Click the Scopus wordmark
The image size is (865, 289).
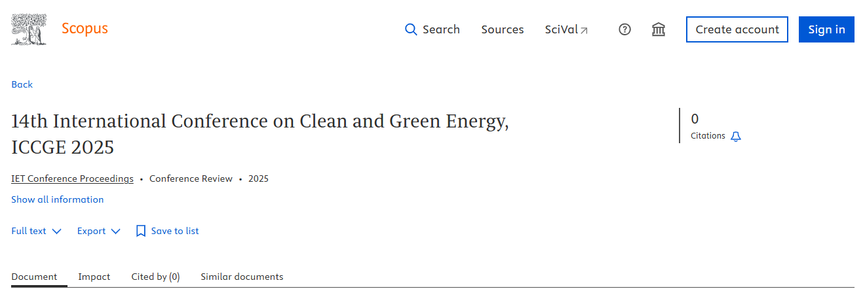pyautogui.click(x=85, y=29)
